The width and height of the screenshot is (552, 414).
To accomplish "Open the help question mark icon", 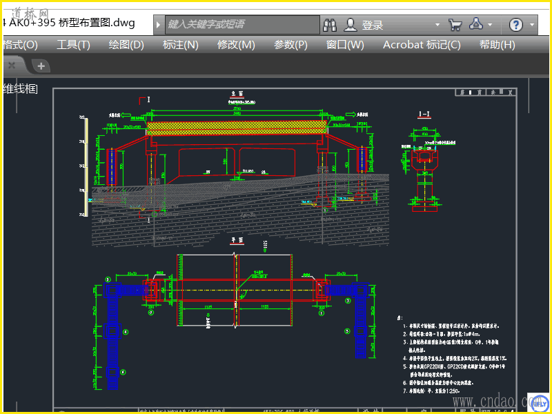I will (516, 25).
